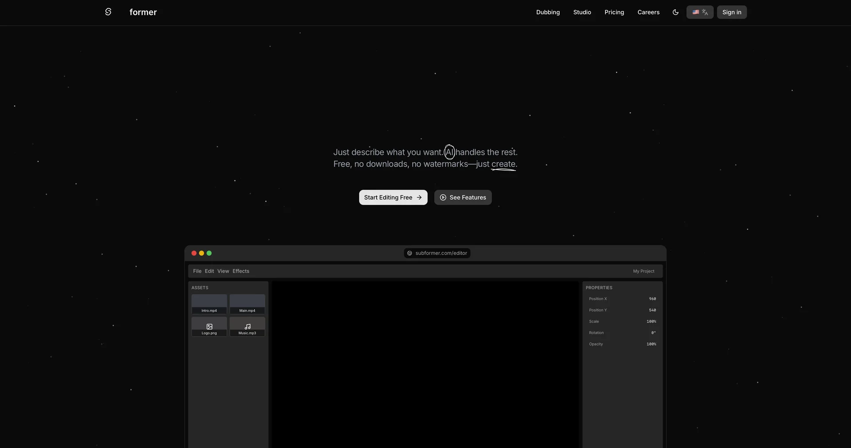Click the Position Y value 540

[x=652, y=310]
